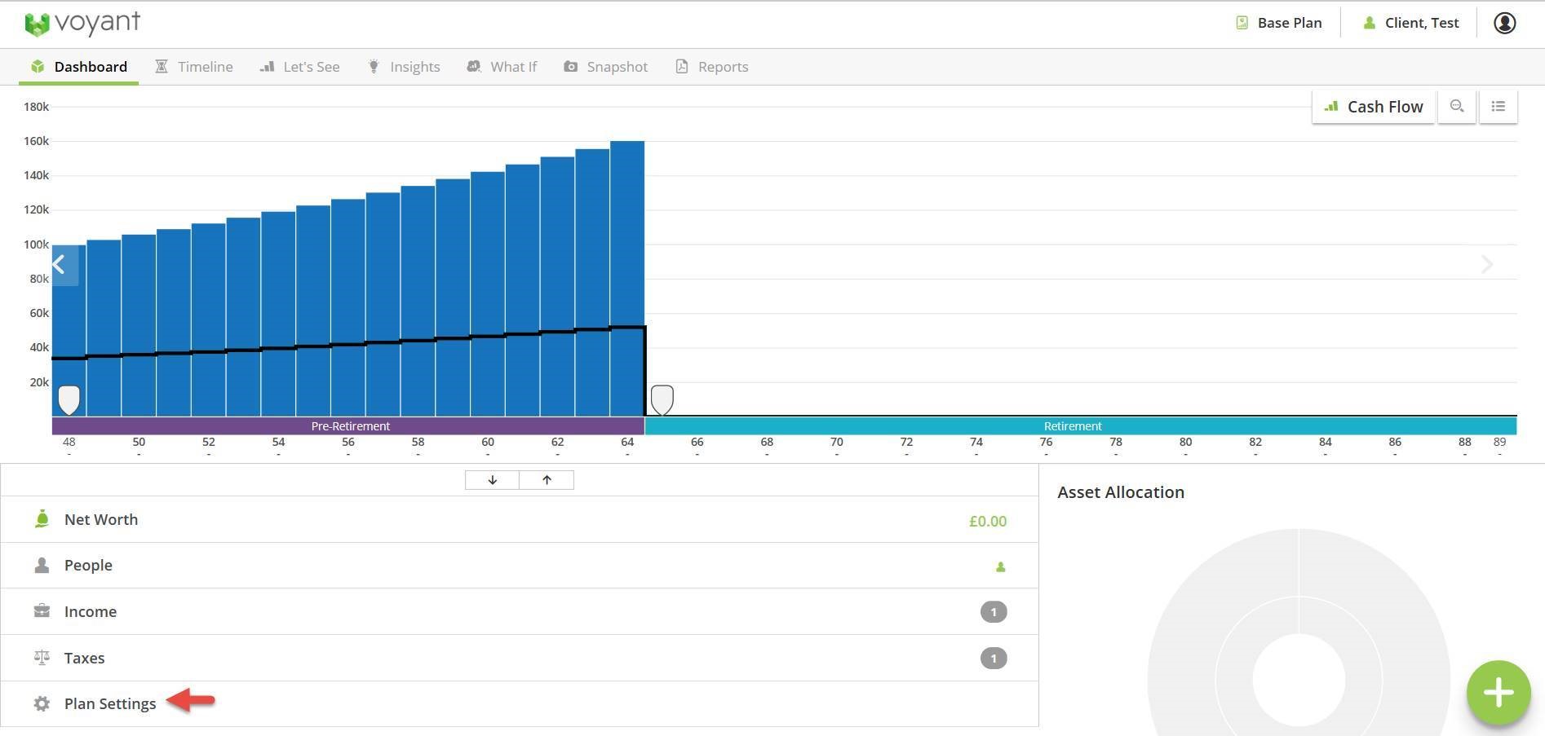1545x736 pixels.
Task: Click the Taxes count badge
Action: pos(993,659)
